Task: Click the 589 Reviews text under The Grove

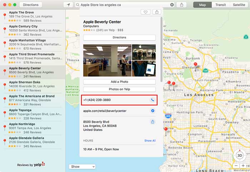Action: point(32,21)
